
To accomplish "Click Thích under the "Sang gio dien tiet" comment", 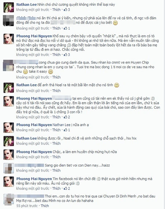I will [56, 170].
